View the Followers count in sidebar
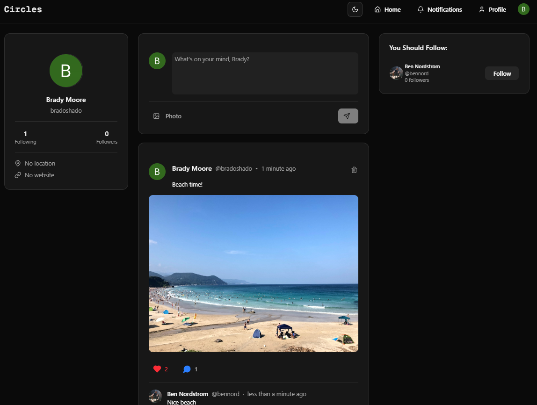Screen dimensions: 537x405 coord(107,137)
